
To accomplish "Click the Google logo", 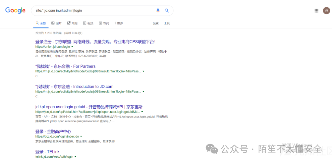I will tap(15, 10).
